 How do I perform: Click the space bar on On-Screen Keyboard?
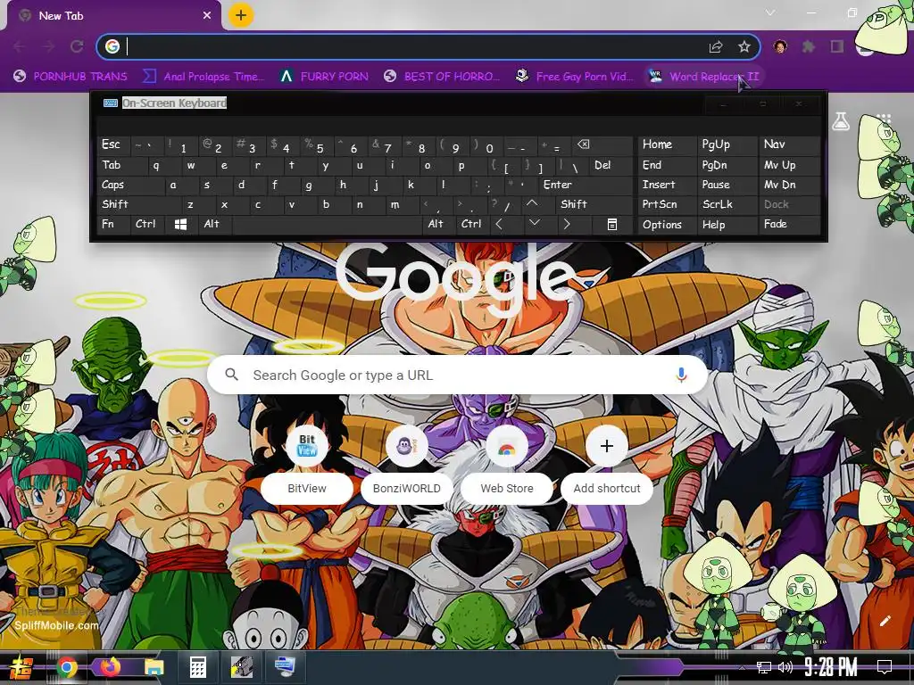click(x=327, y=224)
